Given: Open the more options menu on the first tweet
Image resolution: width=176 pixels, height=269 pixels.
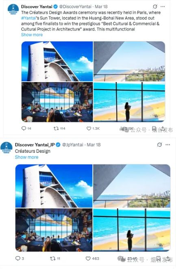Looking at the screenshot, I should click(x=163, y=7).
